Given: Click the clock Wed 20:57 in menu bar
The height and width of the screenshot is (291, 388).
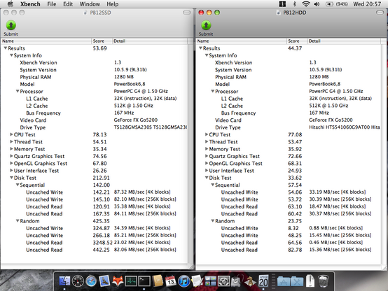Looking at the screenshot, I should tap(367, 4).
